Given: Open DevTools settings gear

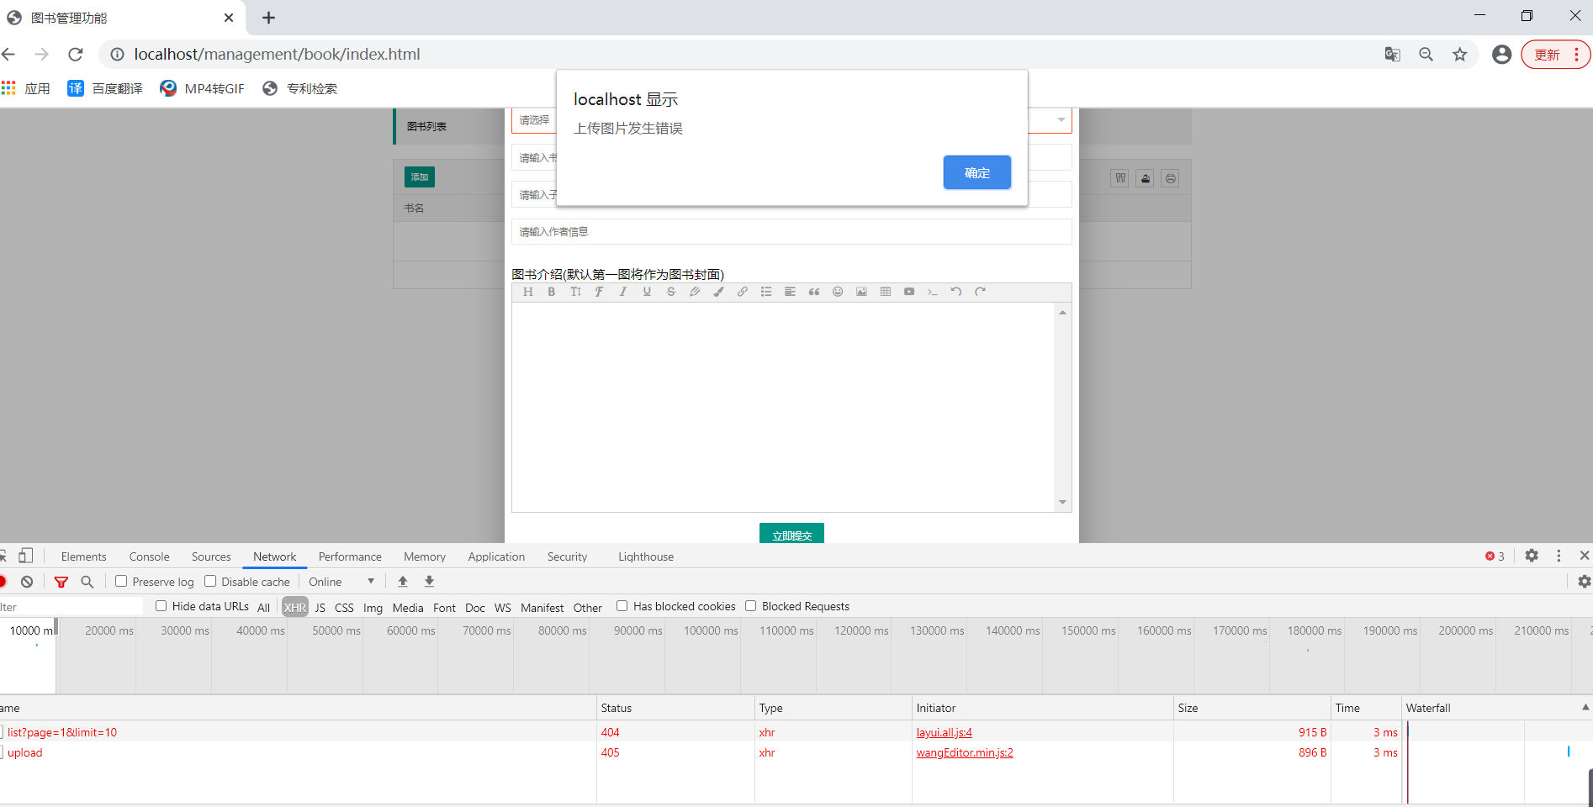Looking at the screenshot, I should [1532, 556].
